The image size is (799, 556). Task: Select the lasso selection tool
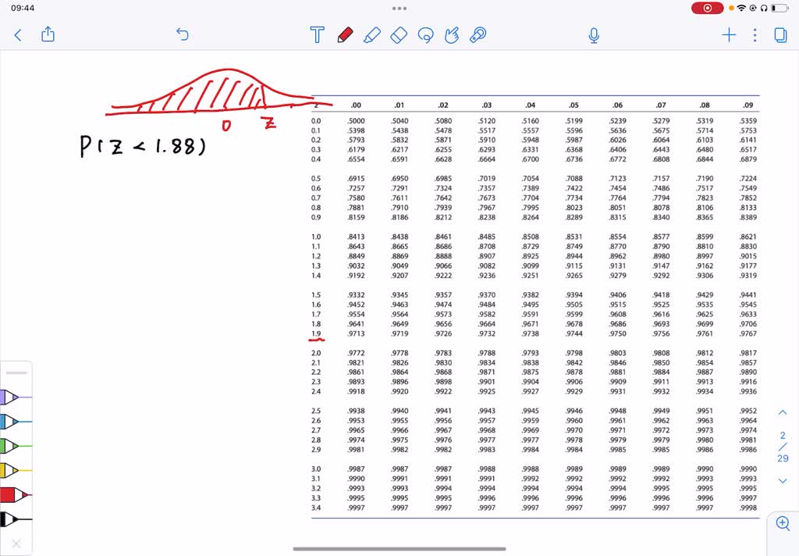click(x=425, y=35)
